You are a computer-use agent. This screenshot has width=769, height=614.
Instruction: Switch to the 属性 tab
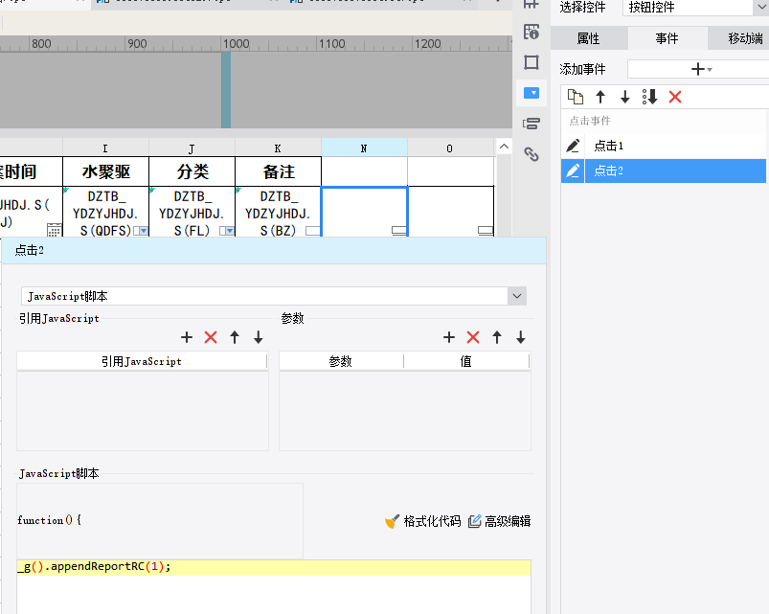tap(588, 38)
